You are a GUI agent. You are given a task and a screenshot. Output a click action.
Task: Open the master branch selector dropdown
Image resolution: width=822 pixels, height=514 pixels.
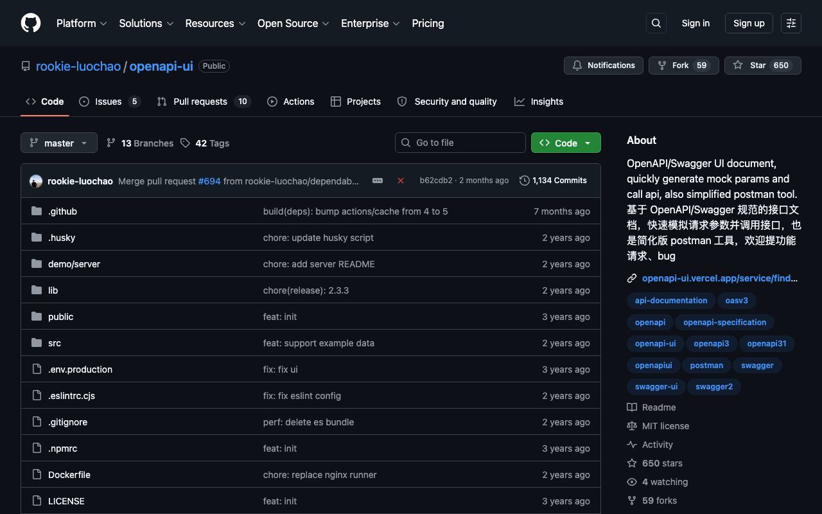[x=59, y=143]
